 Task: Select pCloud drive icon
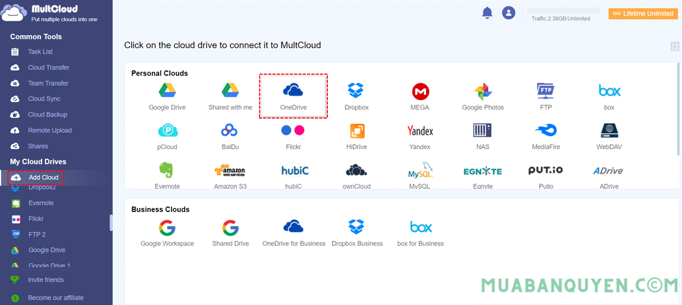(x=167, y=131)
